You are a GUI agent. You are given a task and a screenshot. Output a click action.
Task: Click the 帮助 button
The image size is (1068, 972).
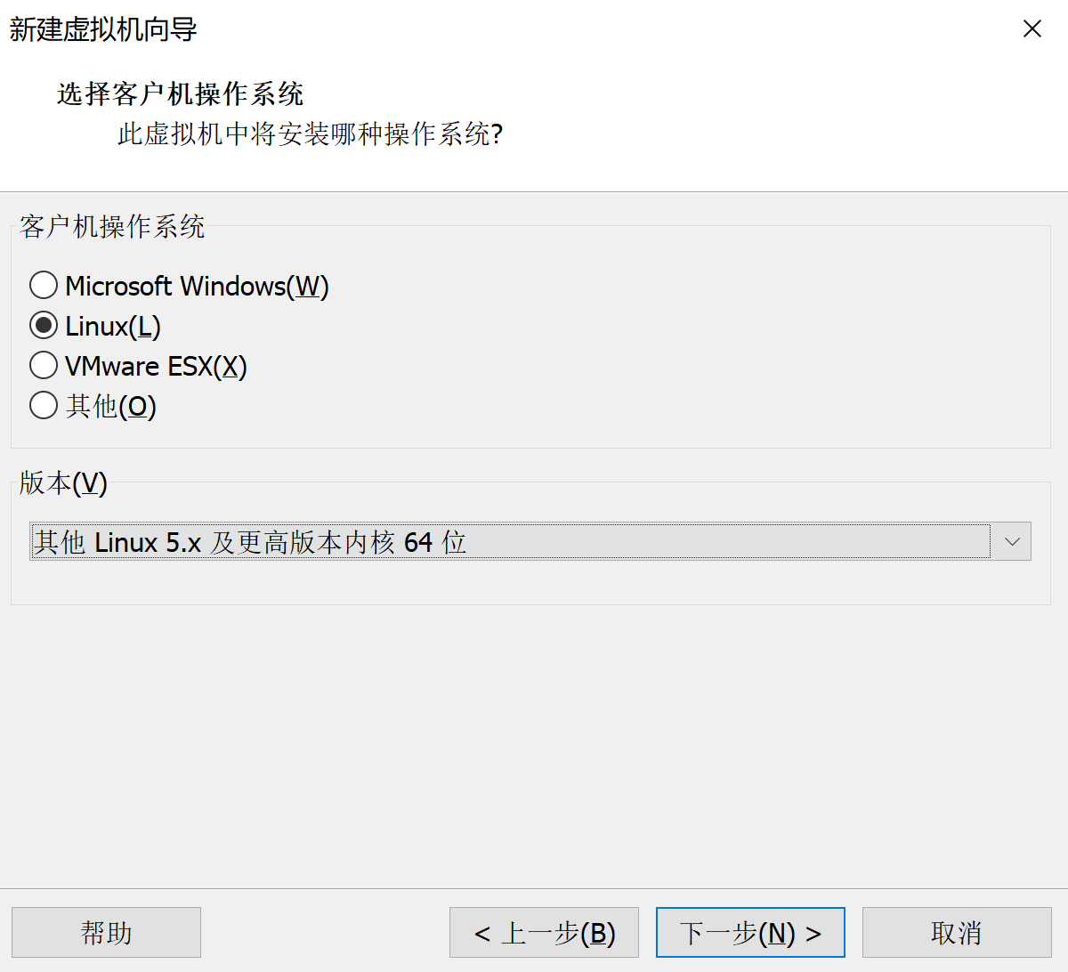point(106,933)
